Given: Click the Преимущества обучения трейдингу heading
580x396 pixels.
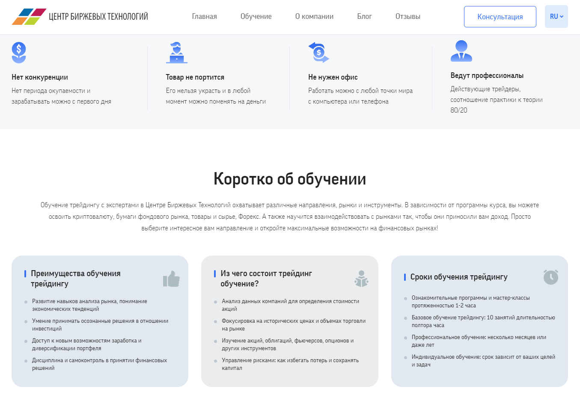Looking at the screenshot, I should coord(75,279).
